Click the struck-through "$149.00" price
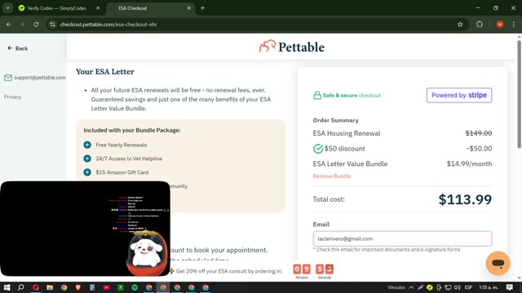The width and height of the screenshot is (522, 293). (x=479, y=133)
